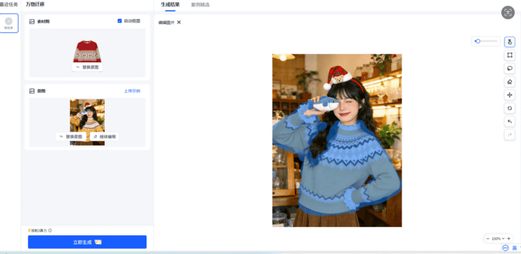Screen dimensions: 521x254
Task: Select the move/pan tool
Action: [x=509, y=95]
